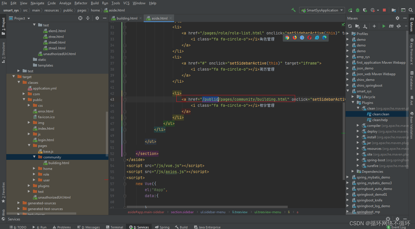Open the File menu

point(4,3)
